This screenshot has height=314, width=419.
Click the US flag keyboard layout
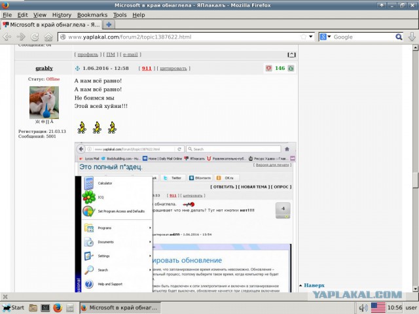(x=378, y=308)
